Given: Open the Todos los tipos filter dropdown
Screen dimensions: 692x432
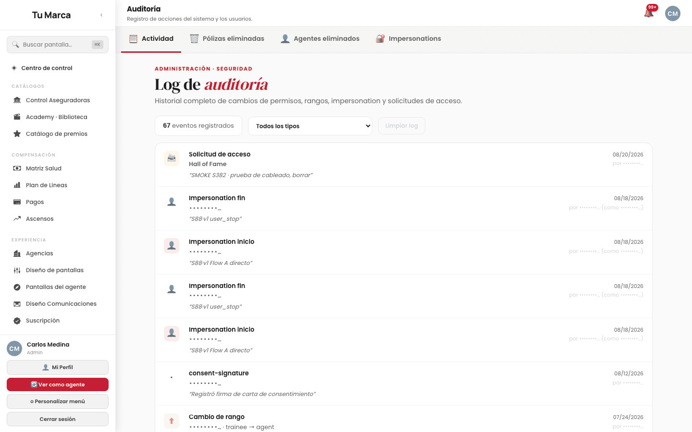Looking at the screenshot, I should click(310, 126).
